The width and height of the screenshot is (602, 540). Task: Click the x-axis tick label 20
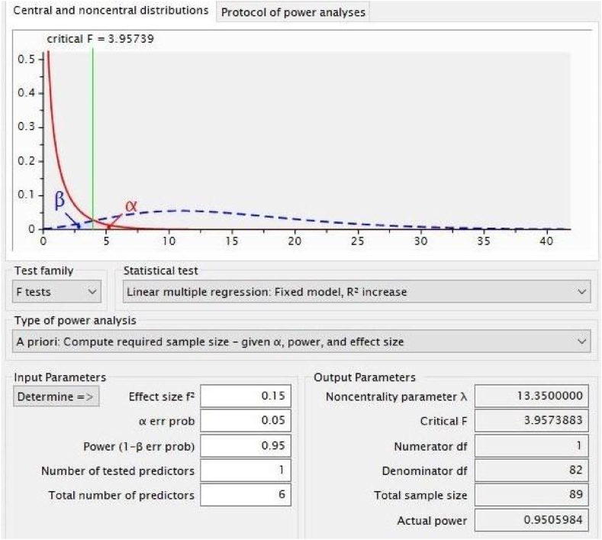(295, 241)
